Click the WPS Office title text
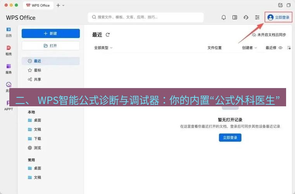The image size is (295, 194). click(x=21, y=18)
